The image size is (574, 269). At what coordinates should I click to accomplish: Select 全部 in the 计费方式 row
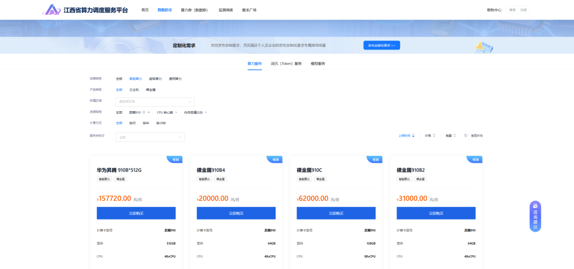[x=119, y=123]
